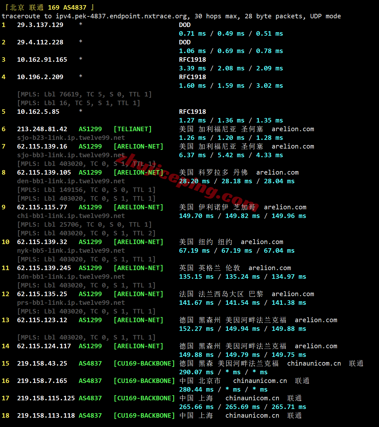Click IP 10.162.91.165 at hop 3
The image size is (379, 427).
coord(42,59)
